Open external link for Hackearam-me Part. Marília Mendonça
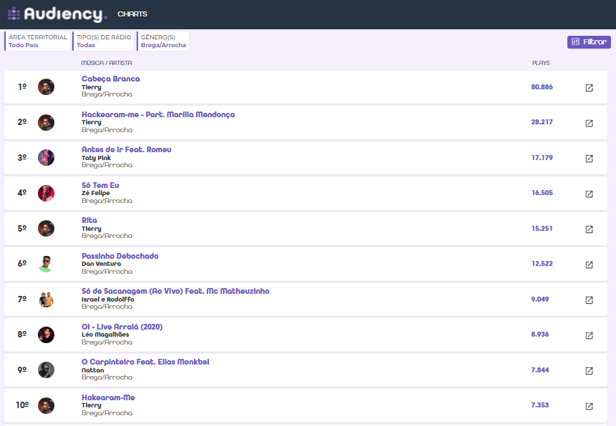Screen dimensions: 616x426 pyautogui.click(x=589, y=123)
